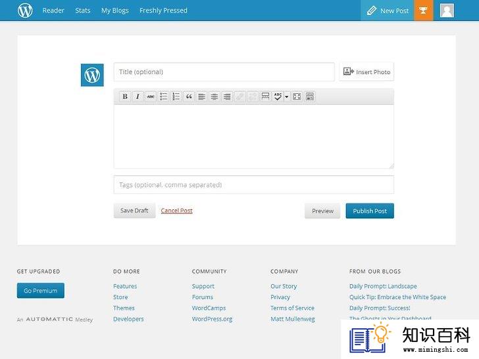The image size is (479, 359).
Task: Click Publish Post
Action: coord(370,211)
